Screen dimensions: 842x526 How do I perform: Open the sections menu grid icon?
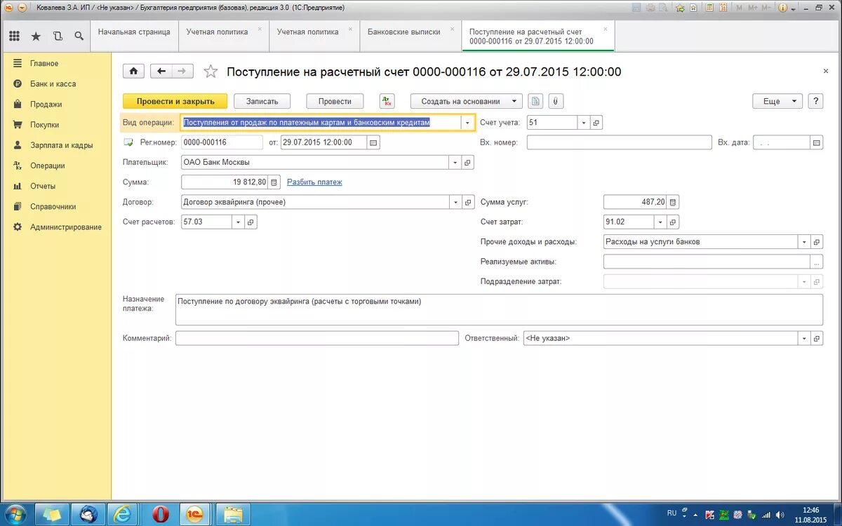15,36
